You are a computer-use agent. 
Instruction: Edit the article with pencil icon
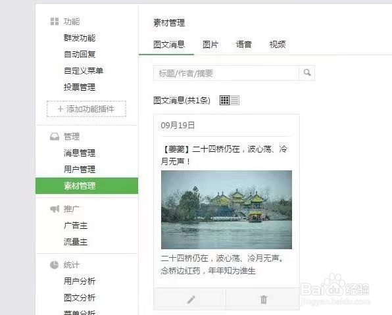[191, 299]
